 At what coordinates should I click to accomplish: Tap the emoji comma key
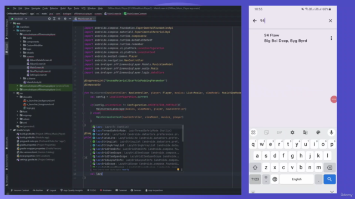point(266,179)
